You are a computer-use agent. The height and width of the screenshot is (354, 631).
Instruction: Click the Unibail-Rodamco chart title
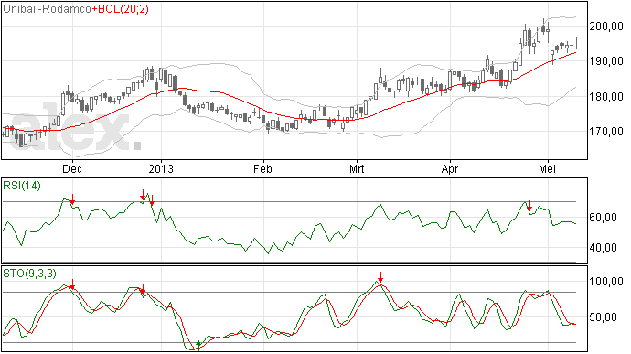[47, 9]
